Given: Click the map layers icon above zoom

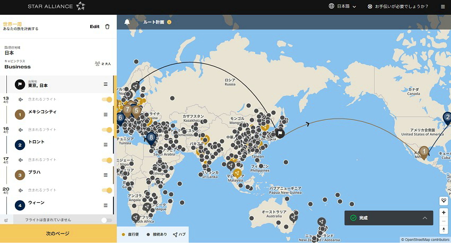Looking at the screenshot, I should click(x=444, y=201).
